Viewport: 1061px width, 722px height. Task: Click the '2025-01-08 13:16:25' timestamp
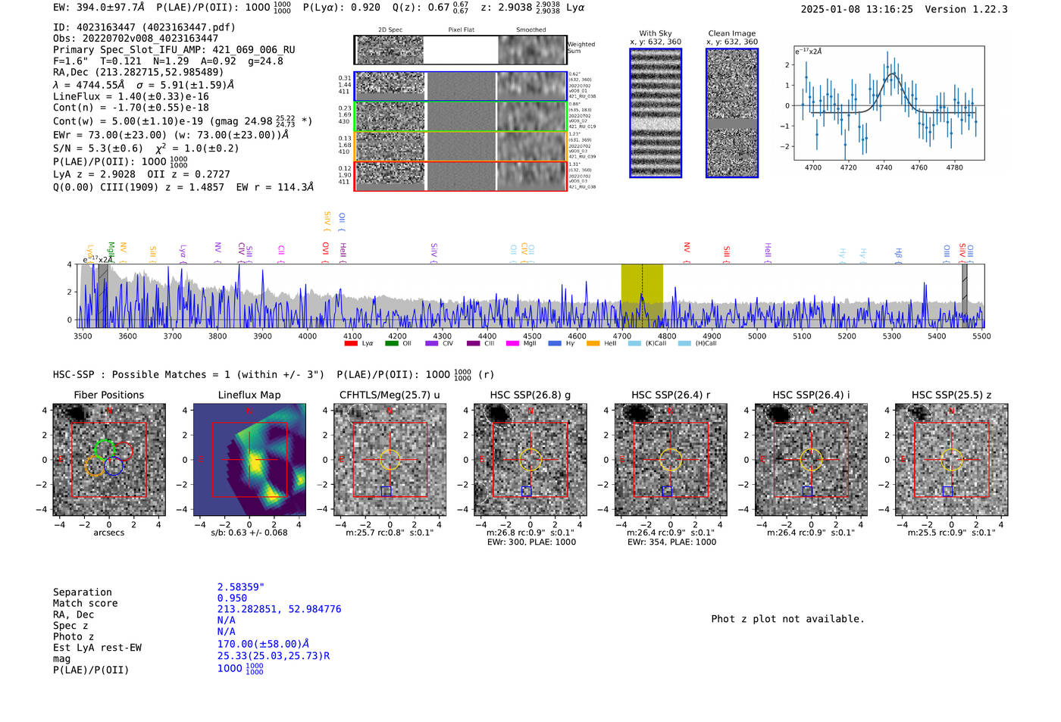pyautogui.click(x=856, y=9)
